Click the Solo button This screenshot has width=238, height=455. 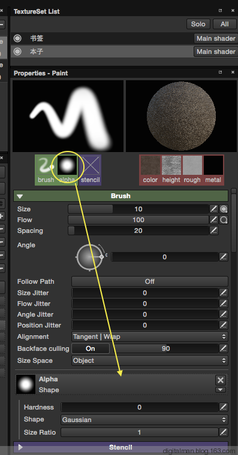pos(198,24)
